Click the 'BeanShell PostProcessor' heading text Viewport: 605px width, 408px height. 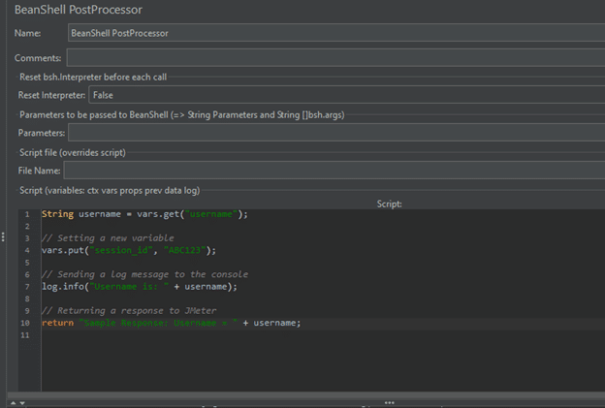tap(79, 10)
